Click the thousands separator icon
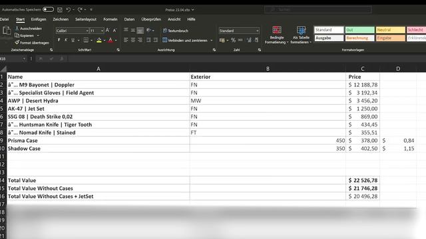Viewport: 426px width, 239px height. [240, 40]
